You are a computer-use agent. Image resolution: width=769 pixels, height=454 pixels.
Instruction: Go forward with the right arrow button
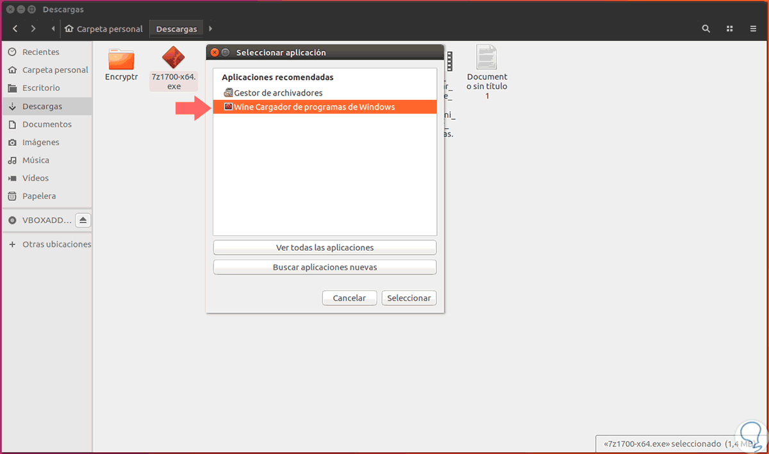click(x=33, y=29)
